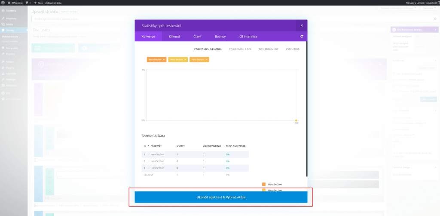Go to Nástěnka in the sidebar
Image resolution: width=440 pixels, height=216 pixels.
pos(14,11)
